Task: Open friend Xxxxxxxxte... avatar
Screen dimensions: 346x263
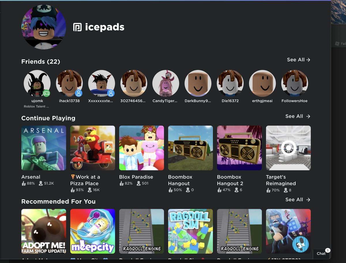Action: click(x=101, y=83)
